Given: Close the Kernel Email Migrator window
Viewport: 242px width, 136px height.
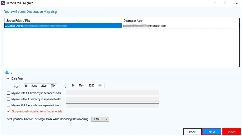Looking at the screenshot, I should click(237, 3).
